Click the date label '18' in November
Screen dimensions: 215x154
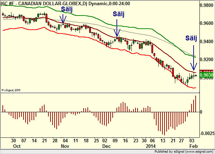click(x=86, y=141)
